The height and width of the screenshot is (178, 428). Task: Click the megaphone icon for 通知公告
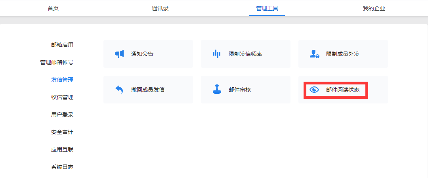click(x=119, y=54)
